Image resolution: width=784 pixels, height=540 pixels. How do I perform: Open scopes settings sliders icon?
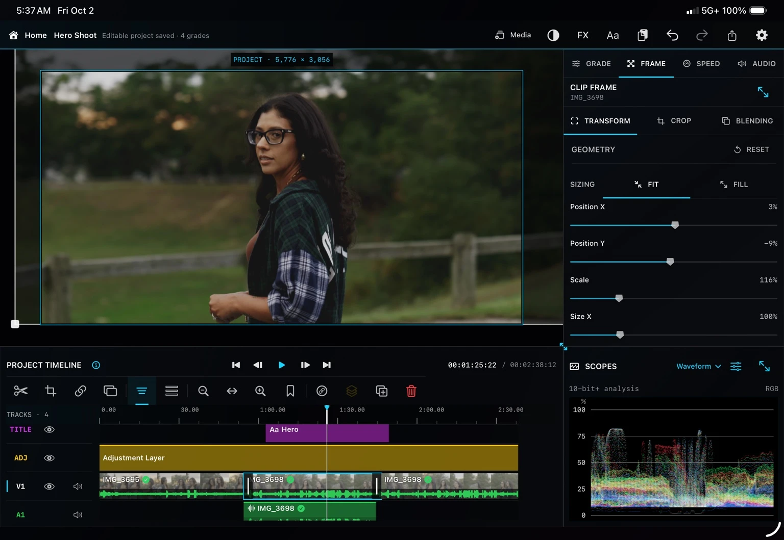click(736, 366)
